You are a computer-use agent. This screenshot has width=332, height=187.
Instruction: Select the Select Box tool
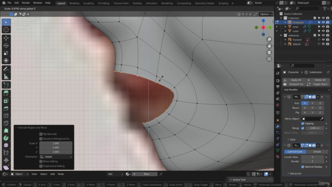tap(6, 22)
